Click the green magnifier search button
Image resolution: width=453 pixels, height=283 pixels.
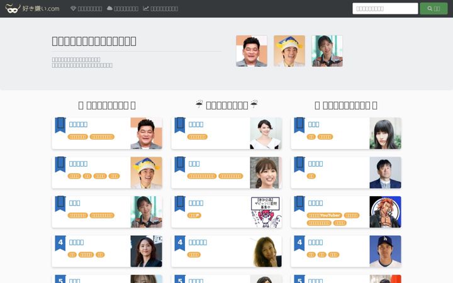point(433,9)
